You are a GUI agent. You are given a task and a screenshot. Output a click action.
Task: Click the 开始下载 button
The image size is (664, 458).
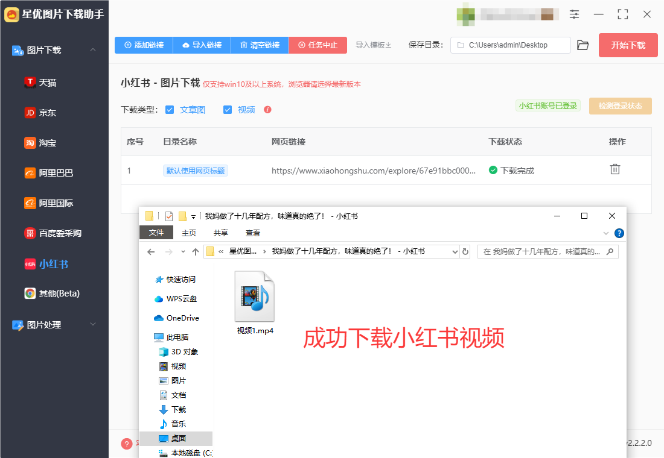pos(628,45)
